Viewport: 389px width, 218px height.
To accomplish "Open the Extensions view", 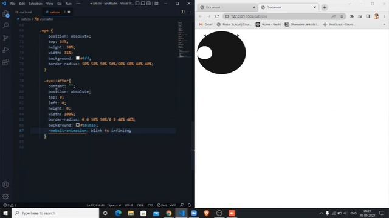I will 5,62.
